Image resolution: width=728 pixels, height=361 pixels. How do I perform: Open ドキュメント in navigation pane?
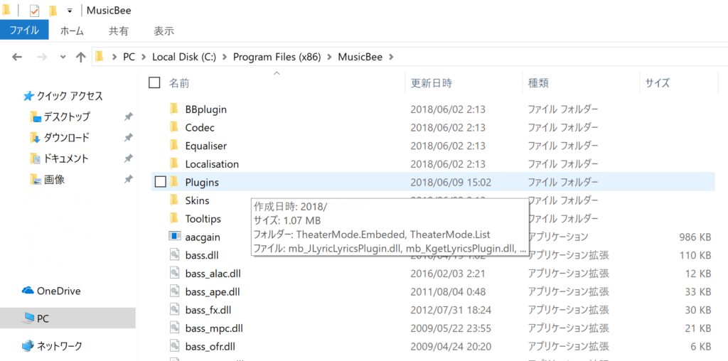[66, 158]
